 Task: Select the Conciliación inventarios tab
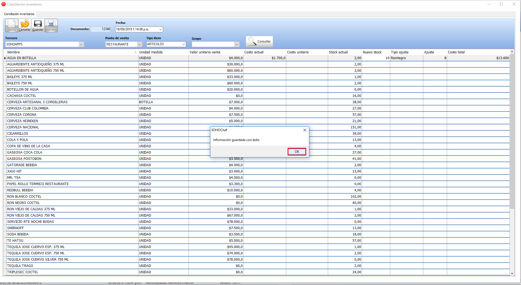[x=19, y=14]
